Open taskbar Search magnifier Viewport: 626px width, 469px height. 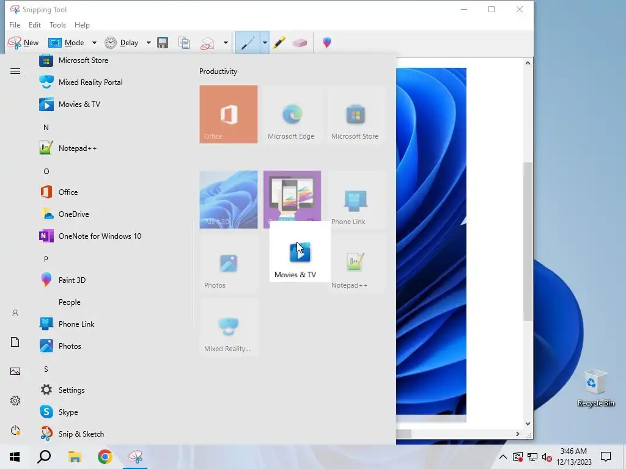(x=44, y=457)
